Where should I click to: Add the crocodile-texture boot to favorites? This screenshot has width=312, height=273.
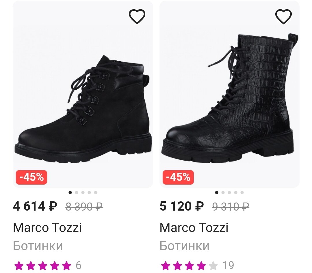pyautogui.click(x=283, y=16)
